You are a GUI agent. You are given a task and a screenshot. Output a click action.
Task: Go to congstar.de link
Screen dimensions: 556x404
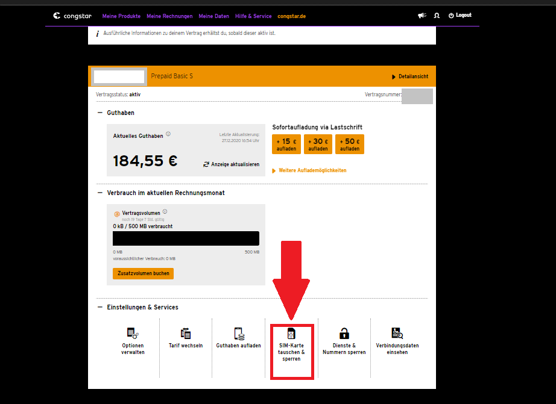[291, 16]
